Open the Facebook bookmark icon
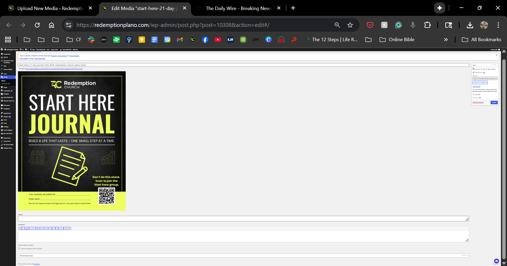This screenshot has width=507, height=266. pyautogui.click(x=205, y=40)
